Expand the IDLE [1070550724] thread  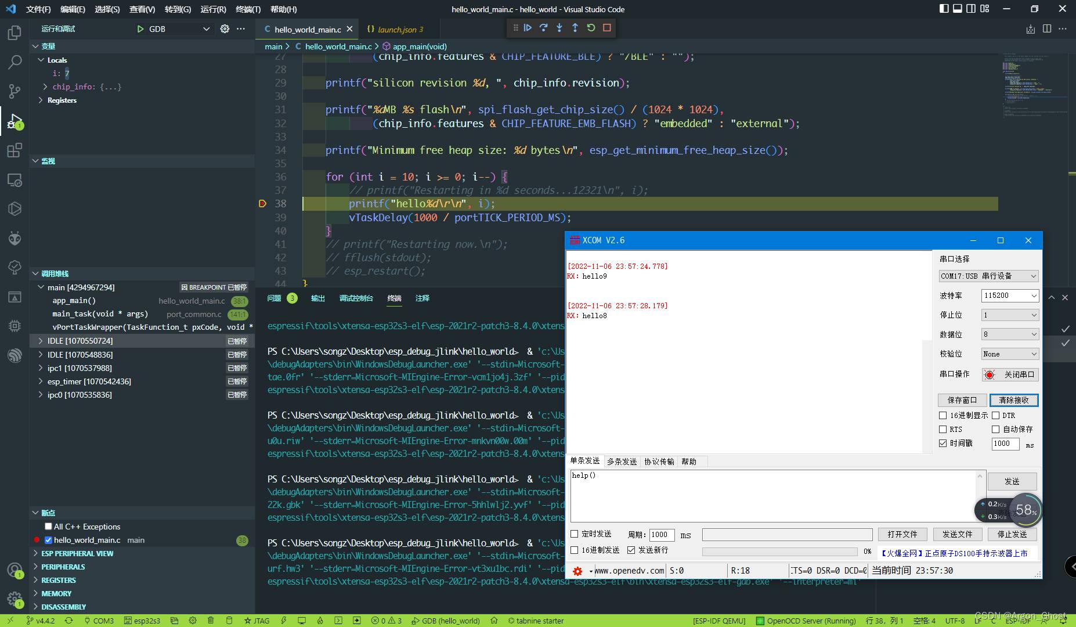coord(41,341)
